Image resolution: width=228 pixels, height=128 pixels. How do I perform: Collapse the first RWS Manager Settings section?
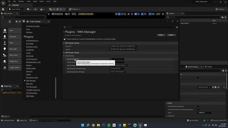[64, 43]
